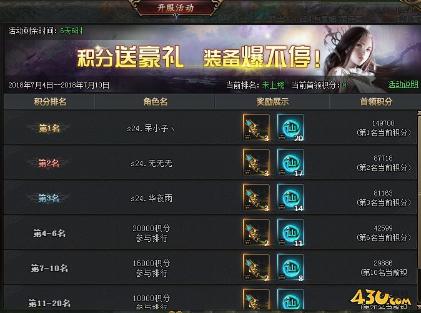Click the 仙 token icon showing 8
The height and width of the screenshot is (313, 421).
click(x=290, y=267)
